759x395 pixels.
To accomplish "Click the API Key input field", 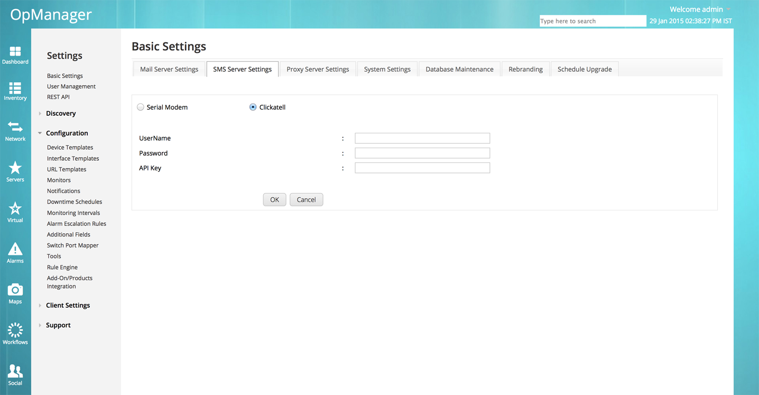I will (x=422, y=168).
